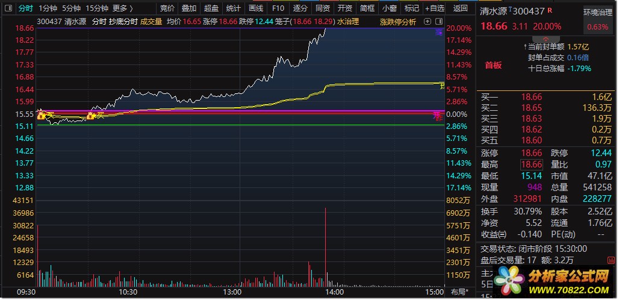The width and height of the screenshot is (619, 300).
Task: Expand the 更多 periods menu
Action: point(123,8)
